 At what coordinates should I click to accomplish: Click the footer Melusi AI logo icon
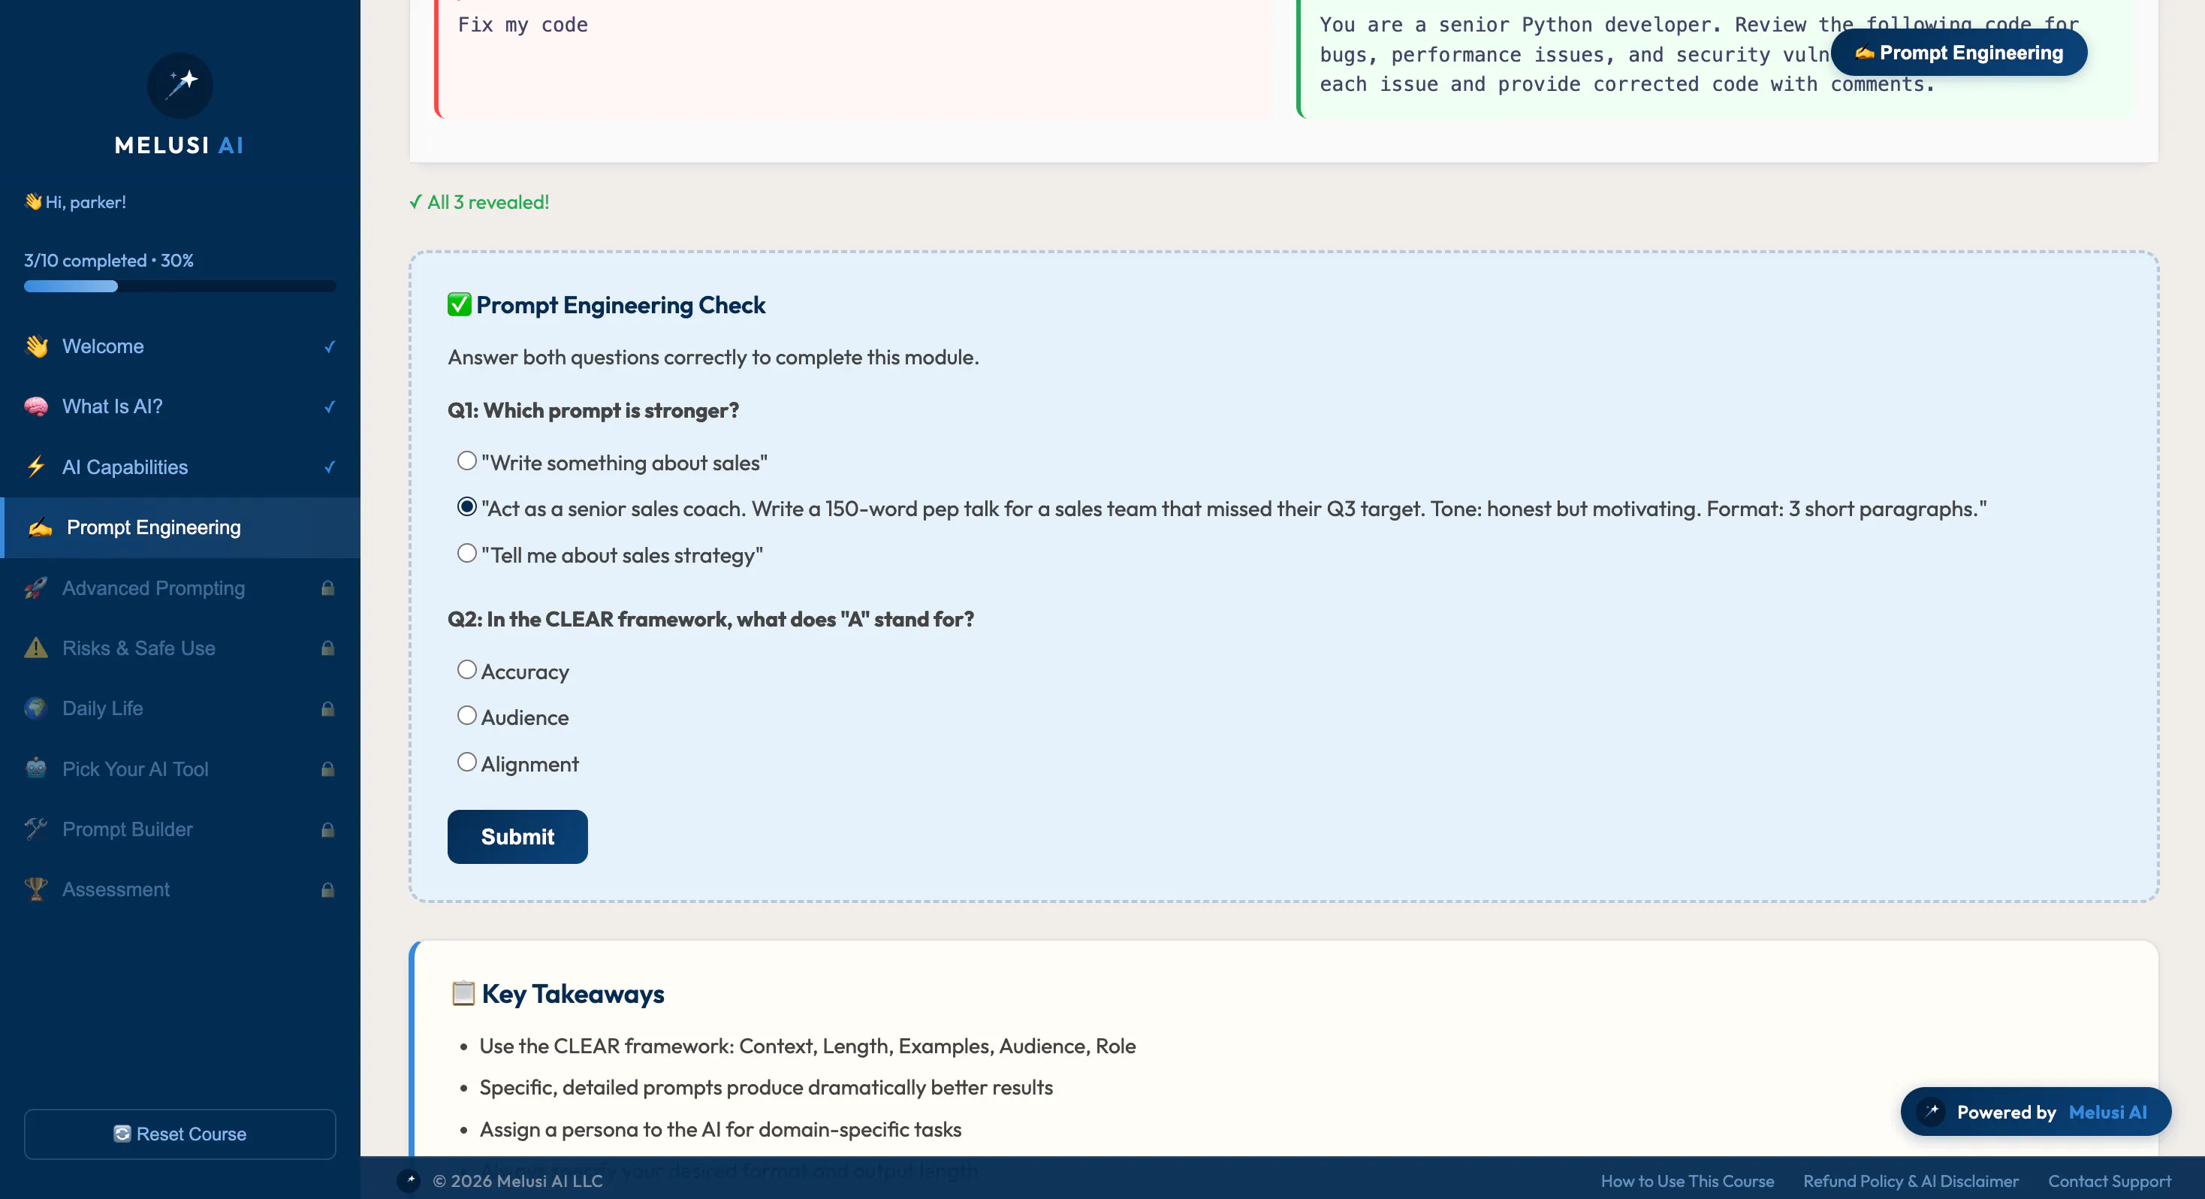(x=409, y=1180)
